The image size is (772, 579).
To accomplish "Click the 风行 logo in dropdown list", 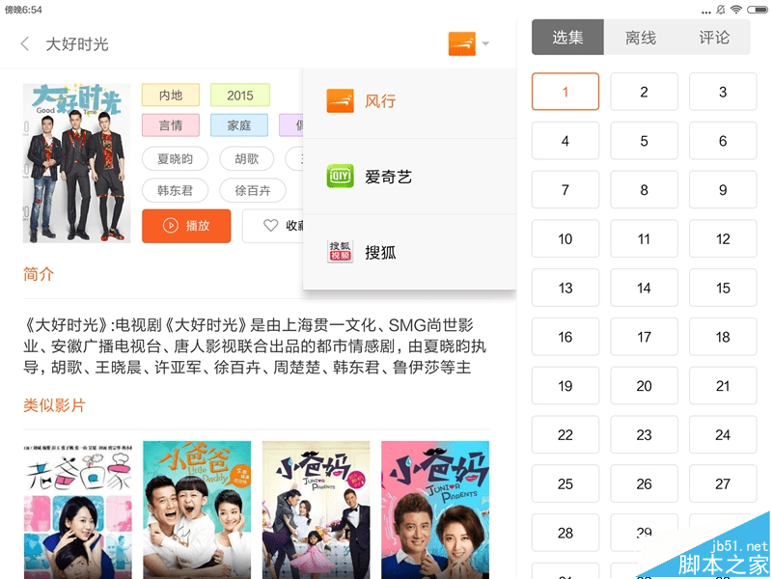I will [340, 101].
